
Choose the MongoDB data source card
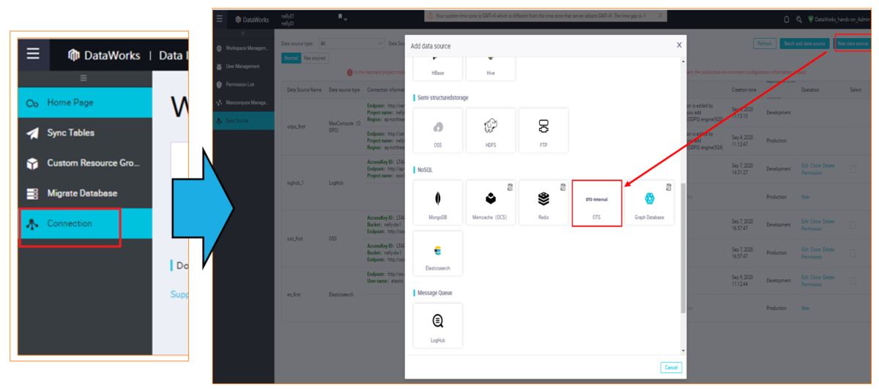pos(438,203)
